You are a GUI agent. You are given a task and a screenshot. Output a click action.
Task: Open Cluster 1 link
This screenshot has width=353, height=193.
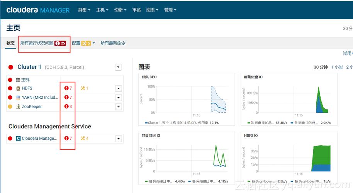(29, 67)
